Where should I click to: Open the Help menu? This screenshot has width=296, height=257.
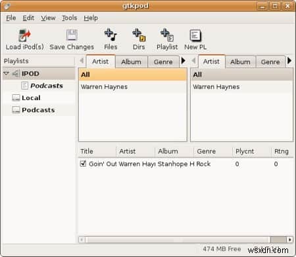click(91, 18)
